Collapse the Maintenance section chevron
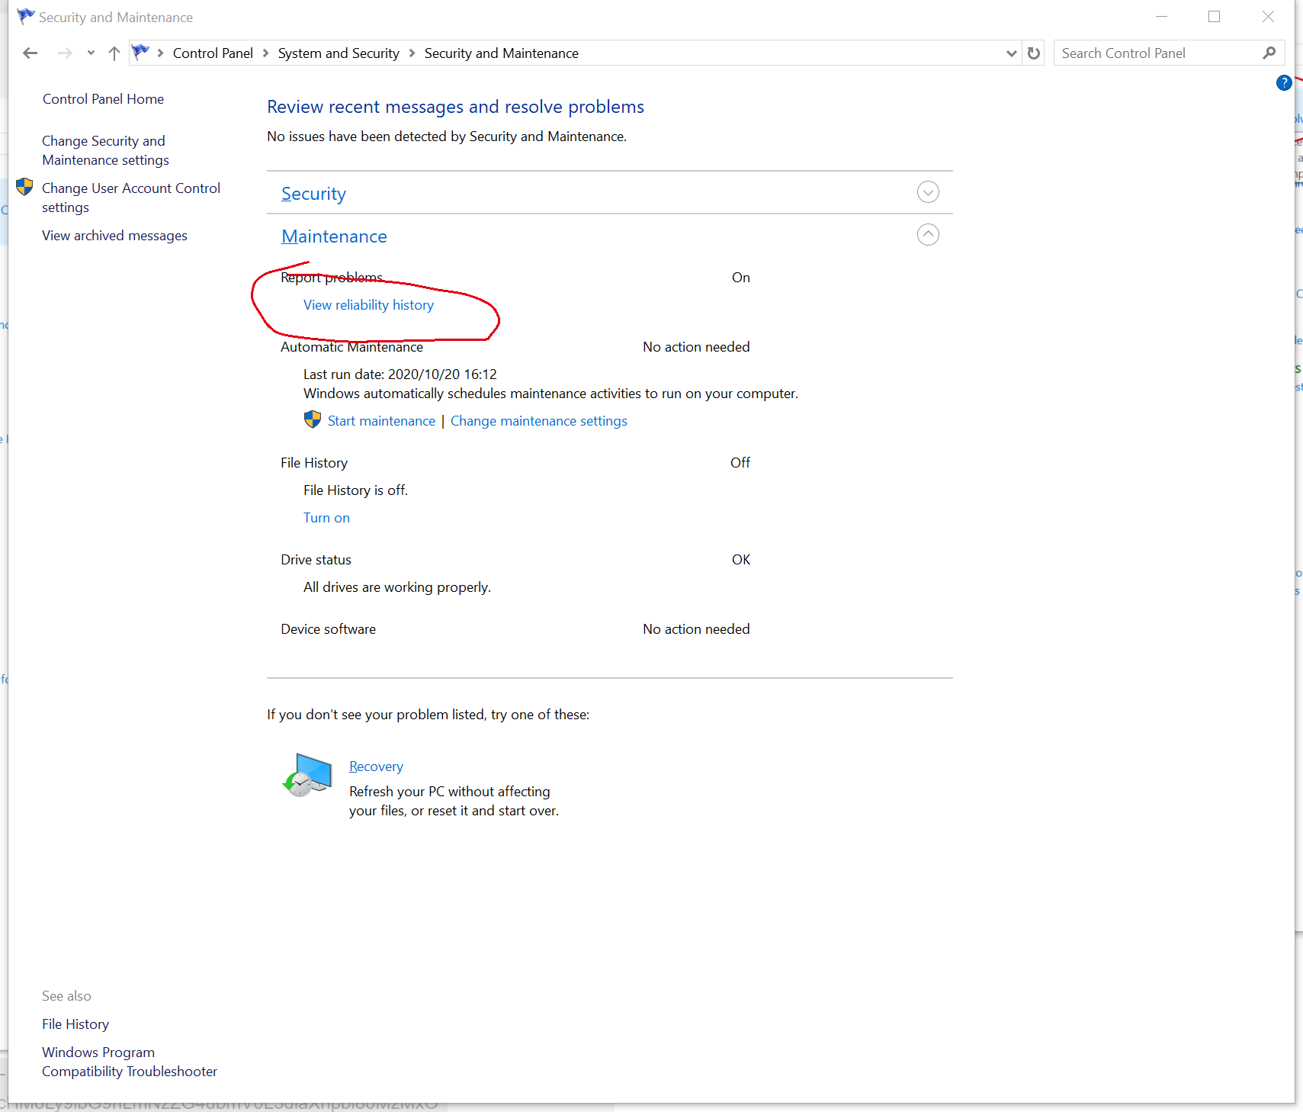The height and width of the screenshot is (1112, 1303). [x=928, y=235]
